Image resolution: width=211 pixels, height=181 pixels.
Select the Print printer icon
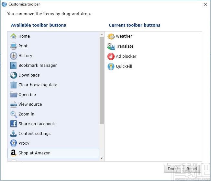14,46
